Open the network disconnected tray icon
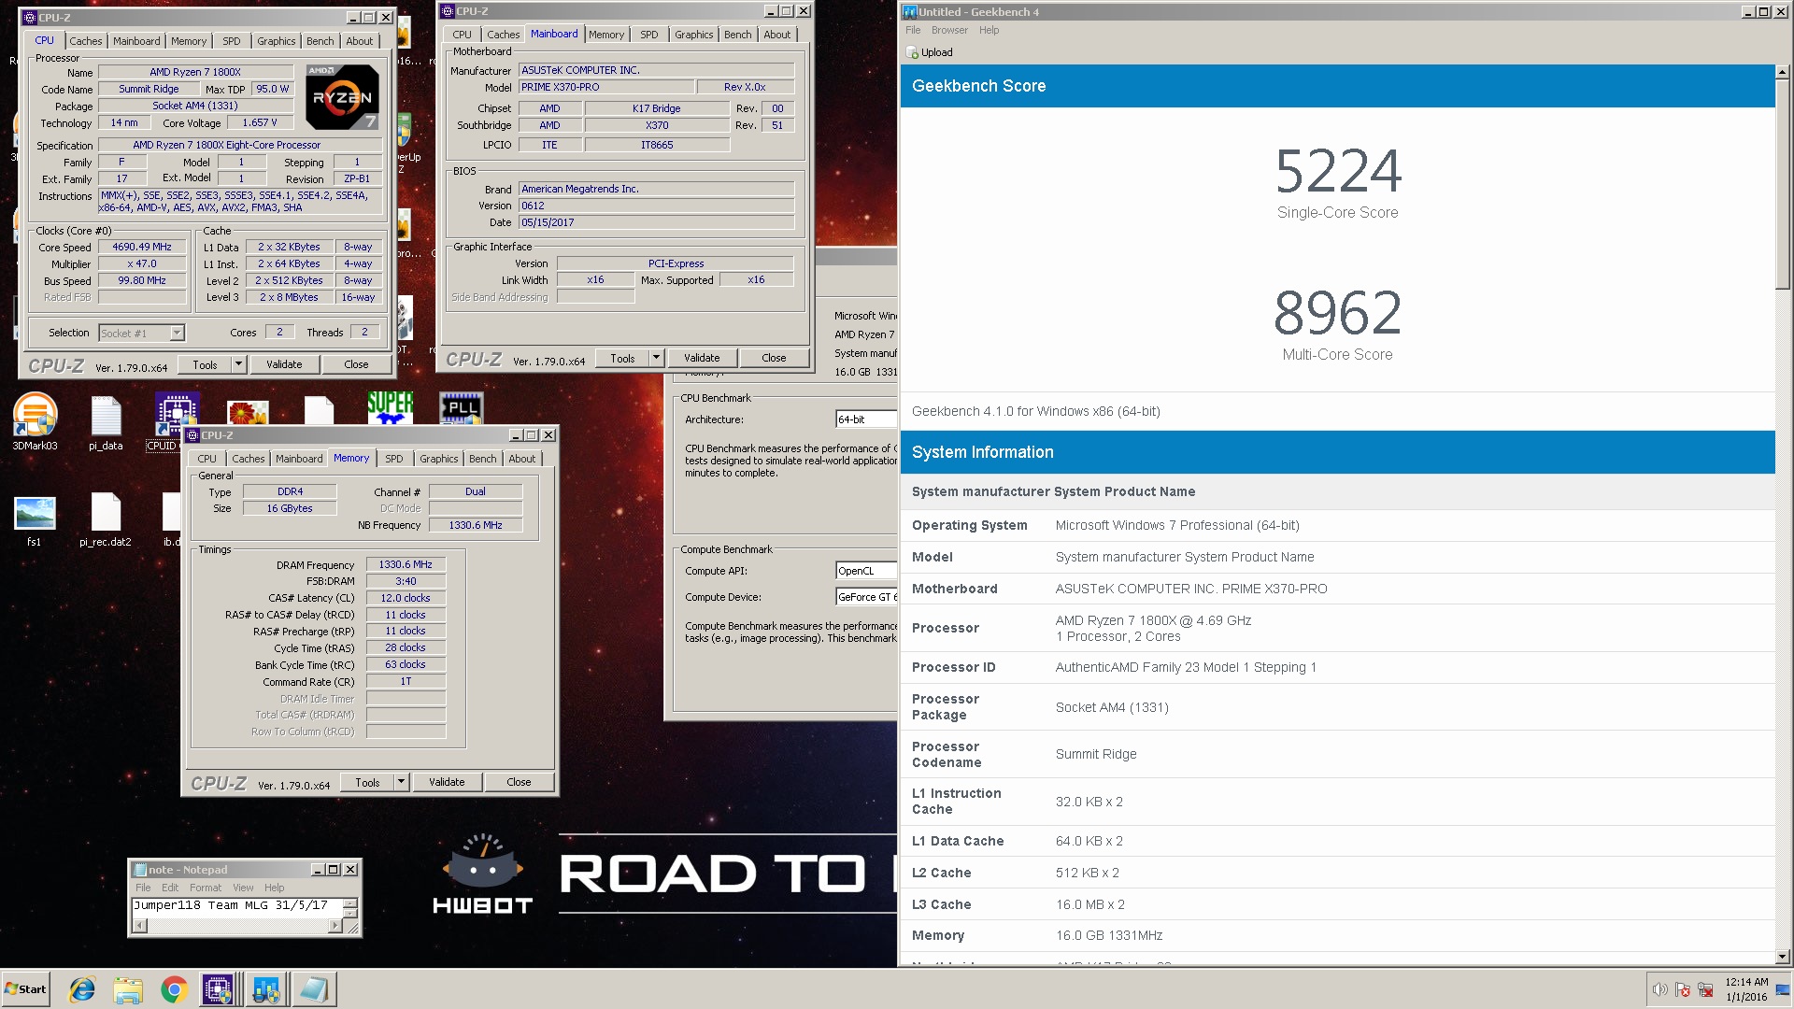The image size is (1794, 1009). tap(1705, 989)
